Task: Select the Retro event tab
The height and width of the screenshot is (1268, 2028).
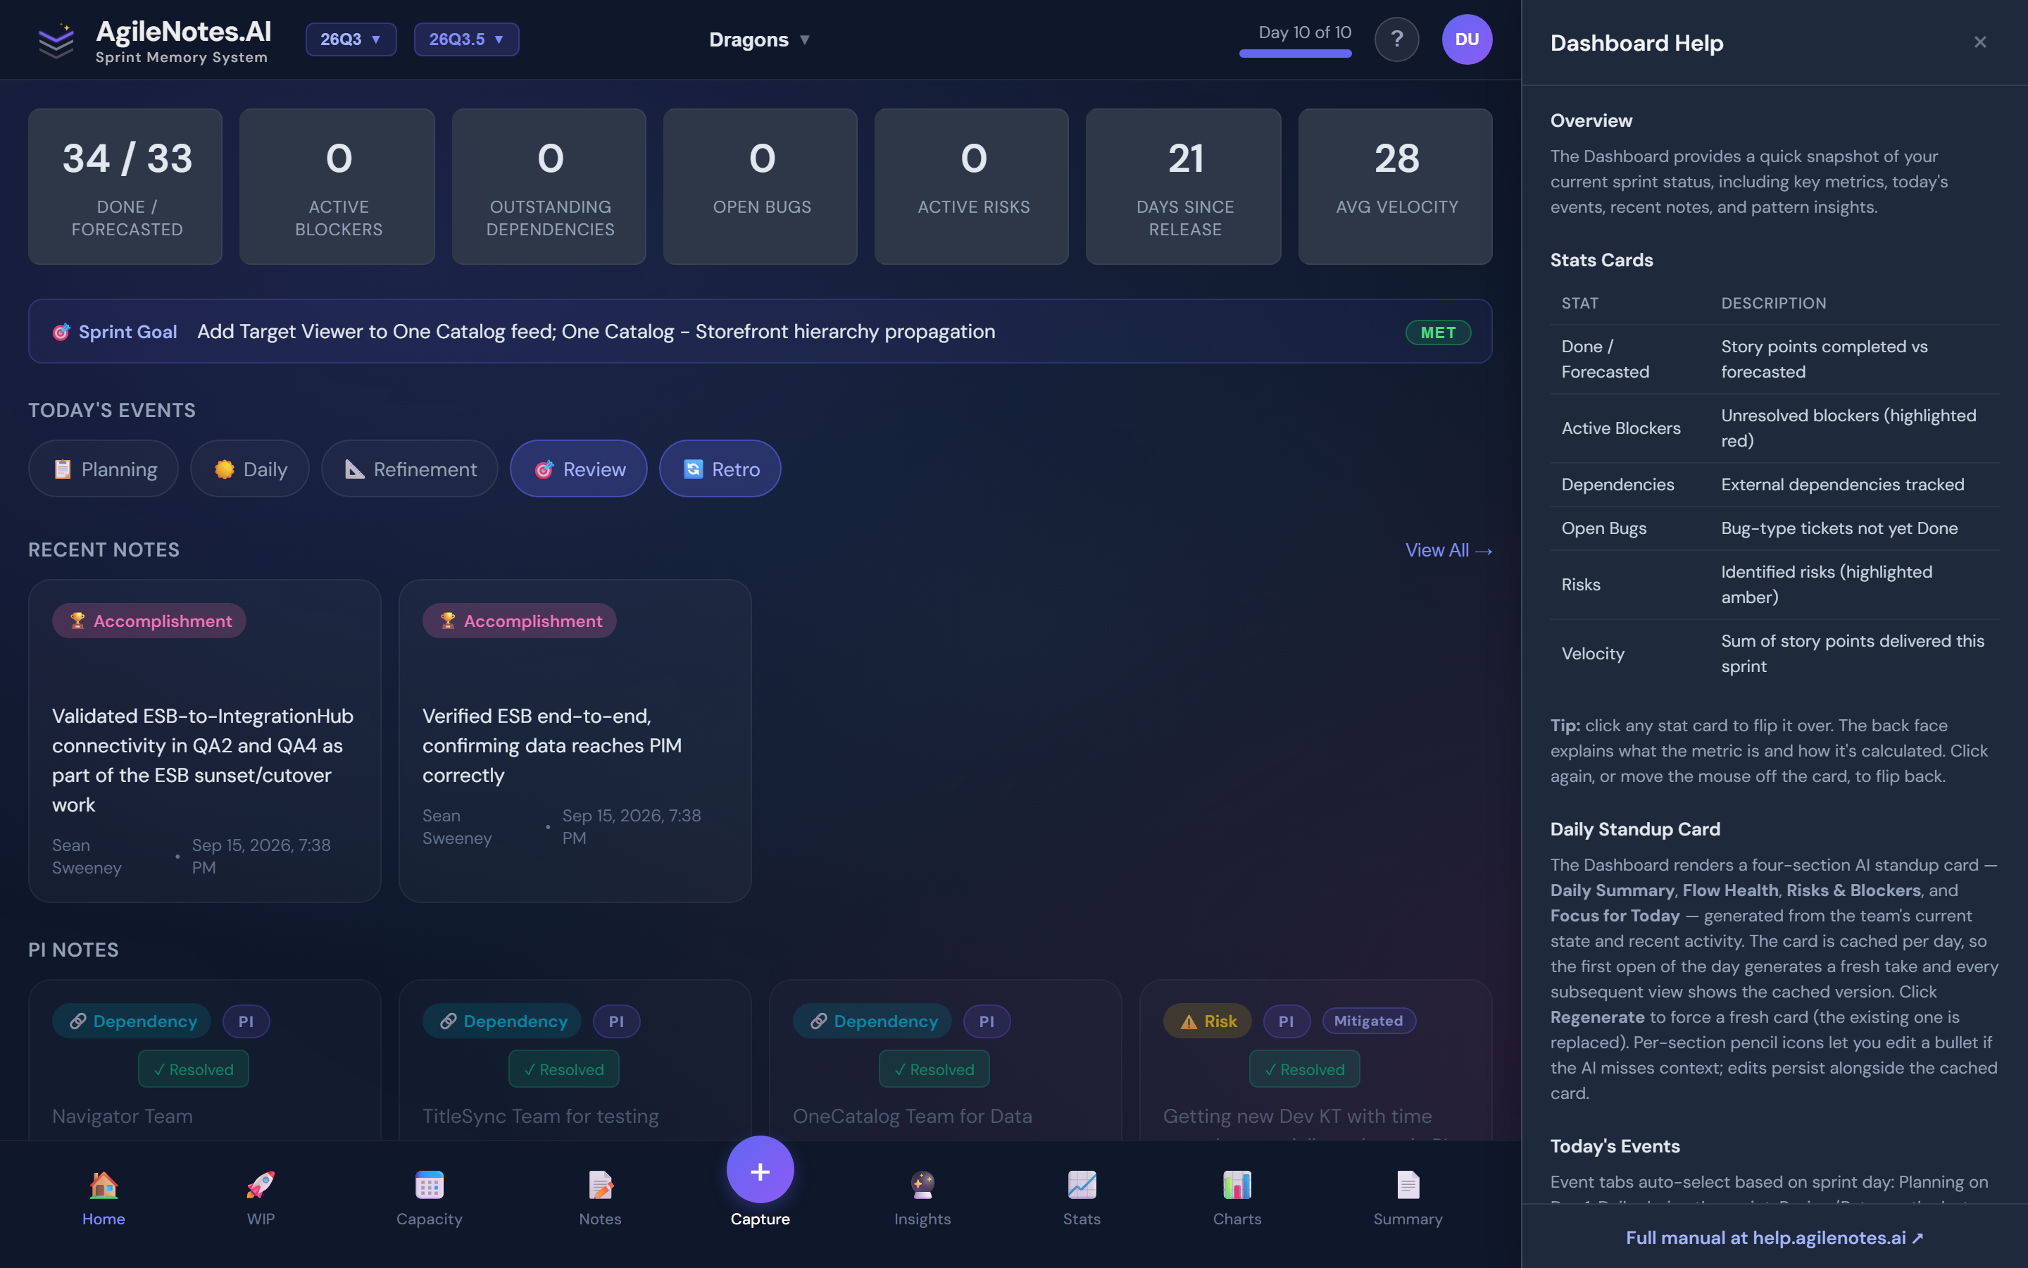Action: click(x=720, y=468)
